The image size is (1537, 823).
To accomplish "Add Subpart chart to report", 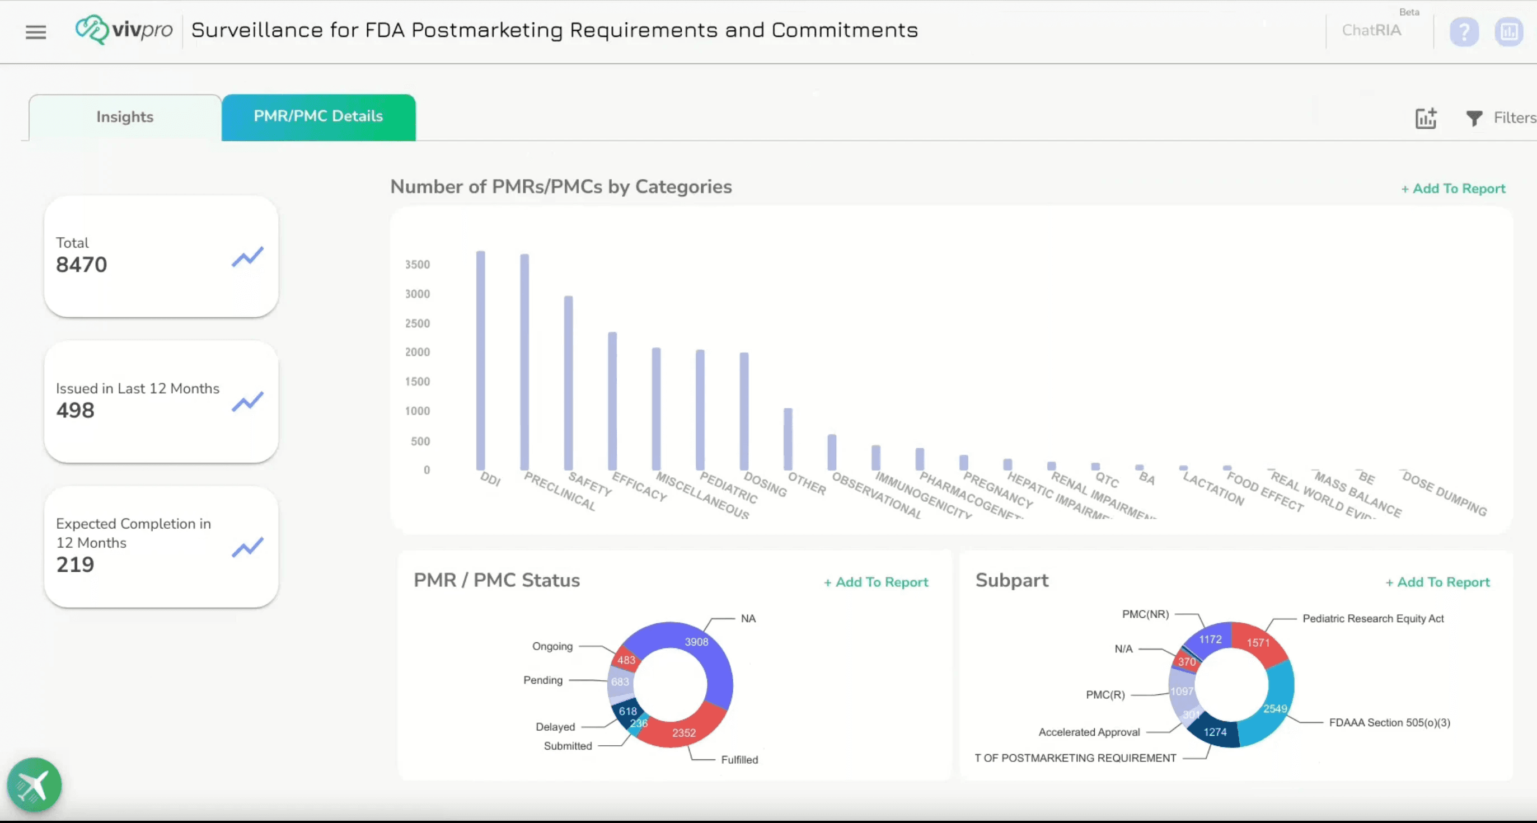I will coord(1437,582).
